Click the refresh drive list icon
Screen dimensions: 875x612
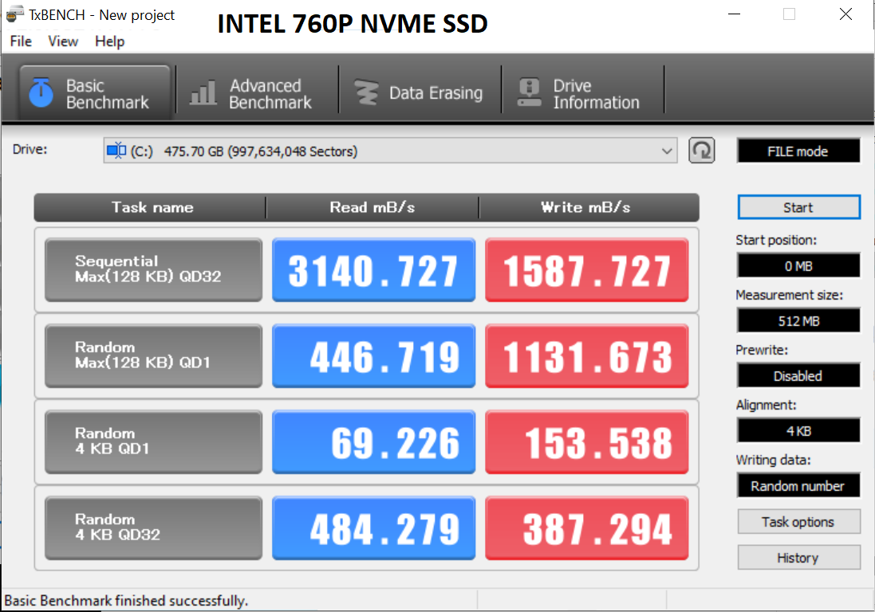(701, 151)
